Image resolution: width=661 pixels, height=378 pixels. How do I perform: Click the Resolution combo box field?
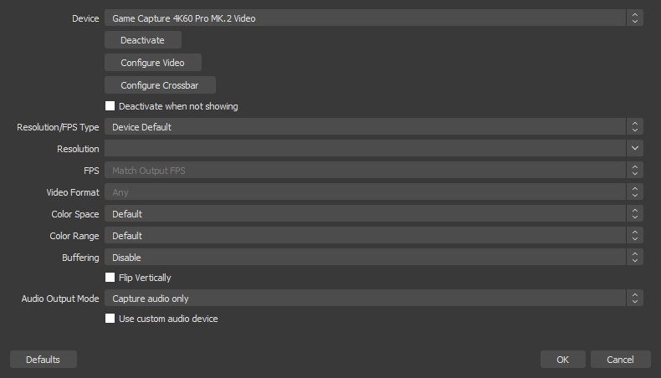point(365,149)
